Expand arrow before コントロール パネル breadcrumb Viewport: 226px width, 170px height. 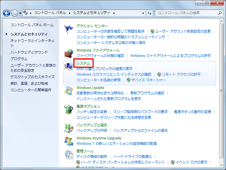tap(31, 13)
